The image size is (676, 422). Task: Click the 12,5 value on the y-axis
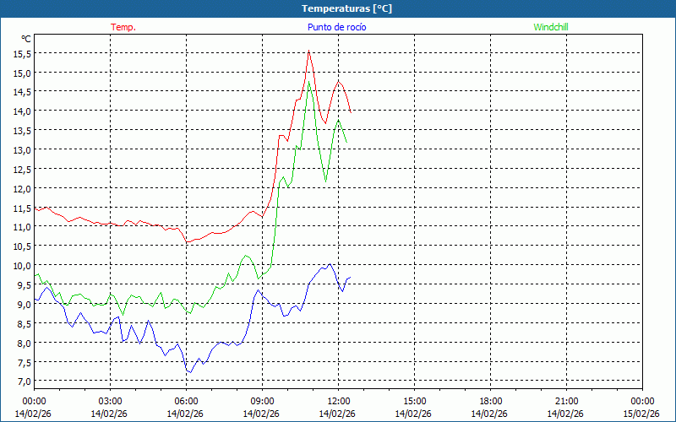pyautogui.click(x=22, y=169)
